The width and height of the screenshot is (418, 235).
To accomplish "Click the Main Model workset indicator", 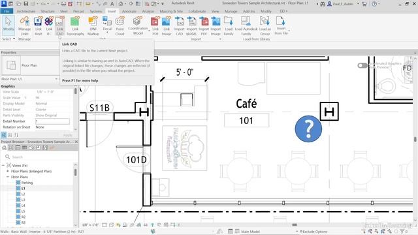I will (x=250, y=232).
